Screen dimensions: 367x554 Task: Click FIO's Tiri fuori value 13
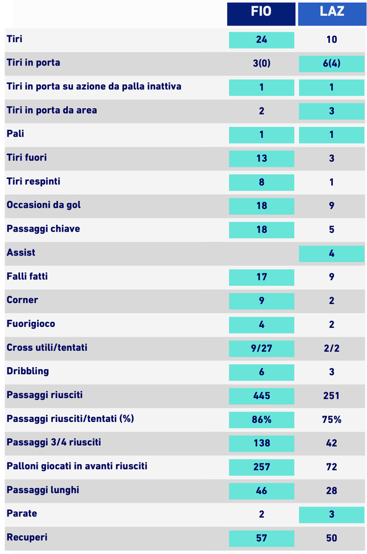click(x=261, y=158)
